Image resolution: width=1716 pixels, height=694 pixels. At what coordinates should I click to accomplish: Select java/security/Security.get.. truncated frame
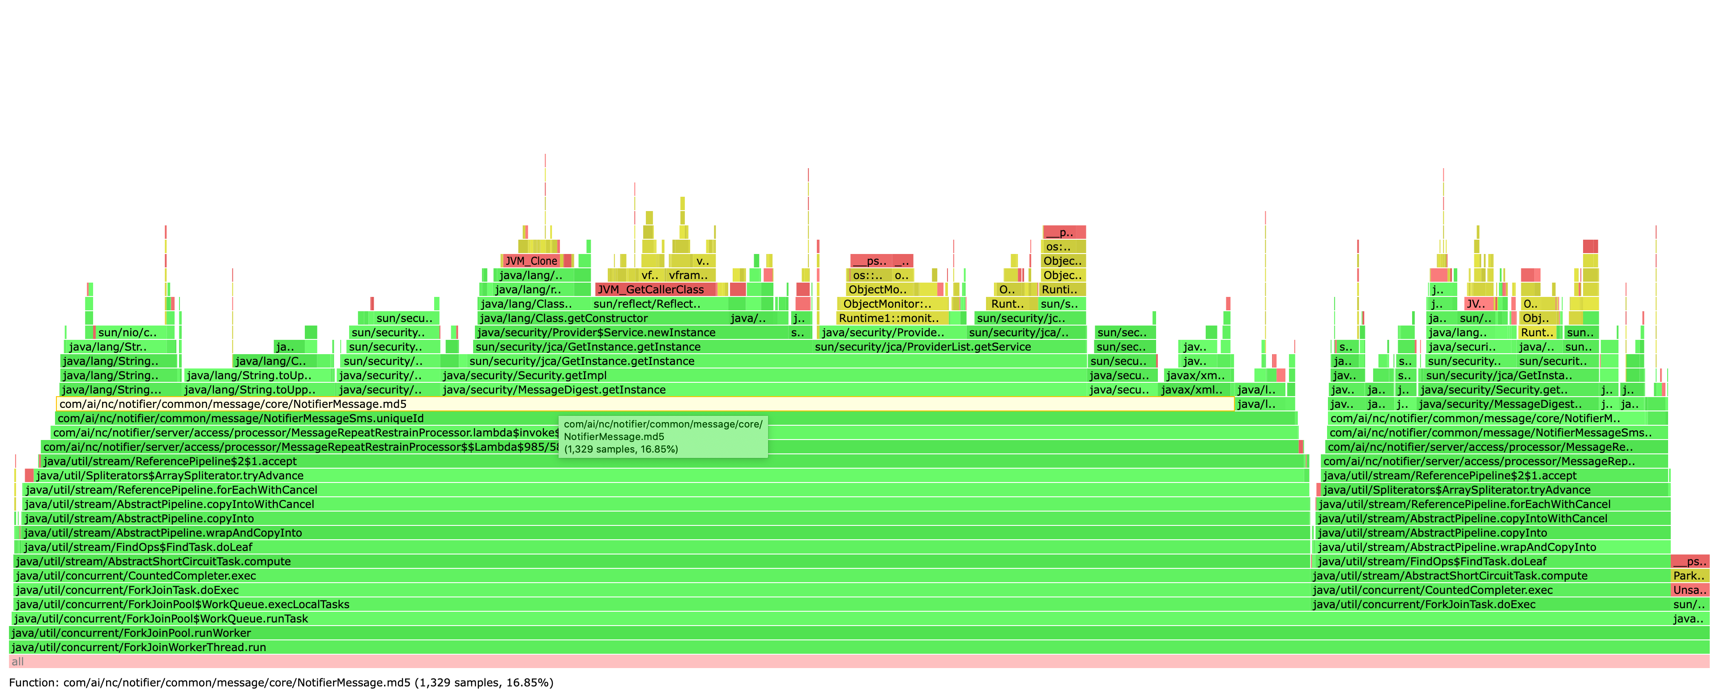click(x=1509, y=390)
